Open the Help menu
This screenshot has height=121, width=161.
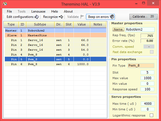[54, 11]
